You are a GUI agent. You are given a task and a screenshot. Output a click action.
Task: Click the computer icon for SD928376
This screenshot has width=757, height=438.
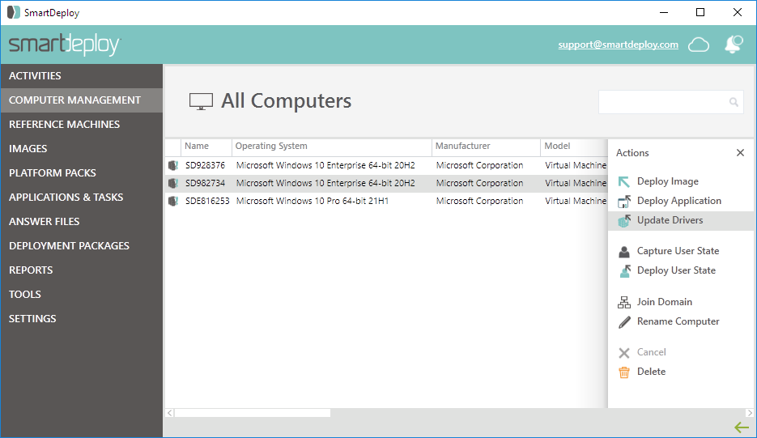[x=172, y=165]
